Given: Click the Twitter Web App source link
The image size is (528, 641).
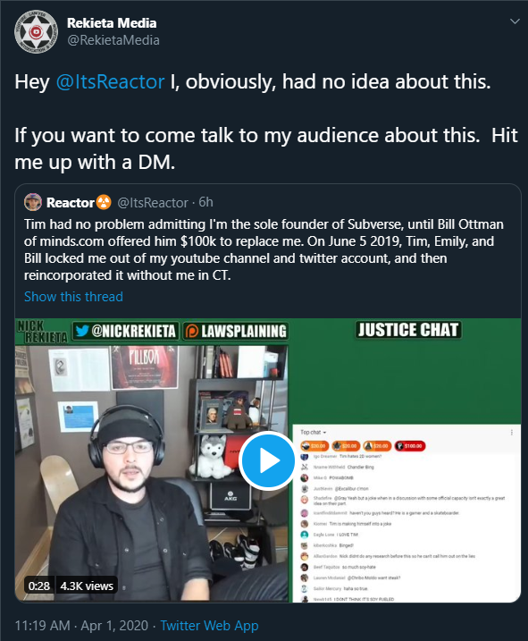Looking at the screenshot, I should click(209, 626).
